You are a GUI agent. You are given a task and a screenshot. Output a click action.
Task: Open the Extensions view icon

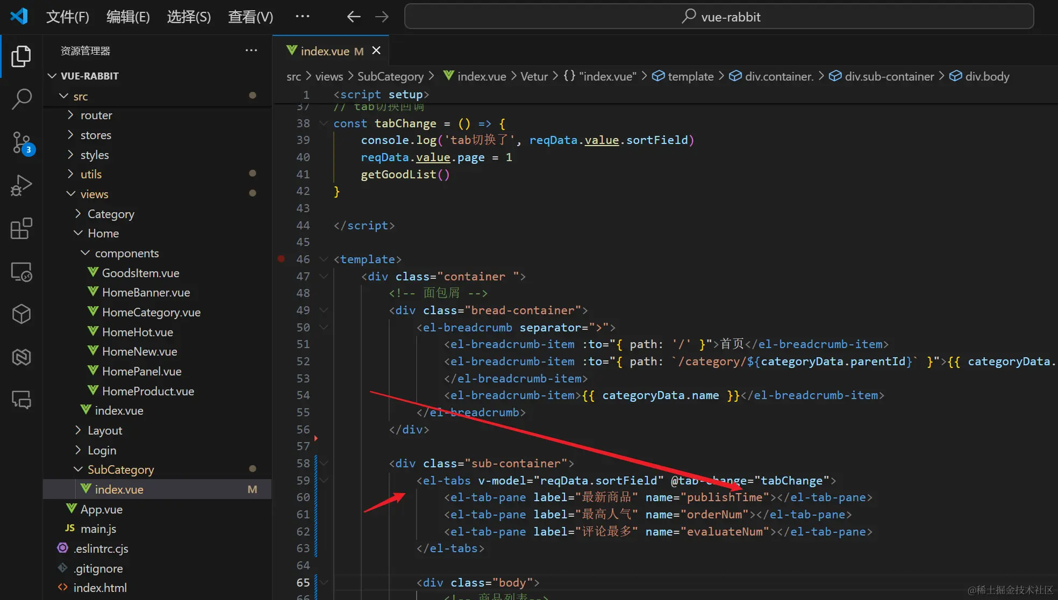(x=21, y=229)
